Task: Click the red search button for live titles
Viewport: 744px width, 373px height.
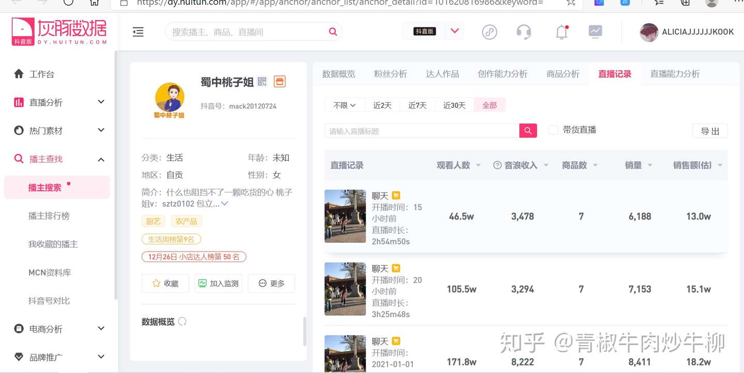Action: (x=528, y=131)
